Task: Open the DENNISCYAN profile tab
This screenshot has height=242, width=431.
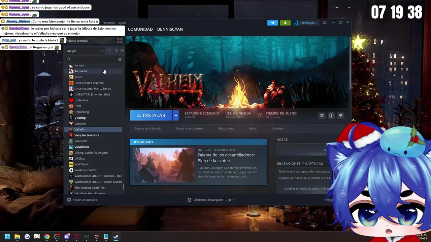Action: tap(170, 29)
